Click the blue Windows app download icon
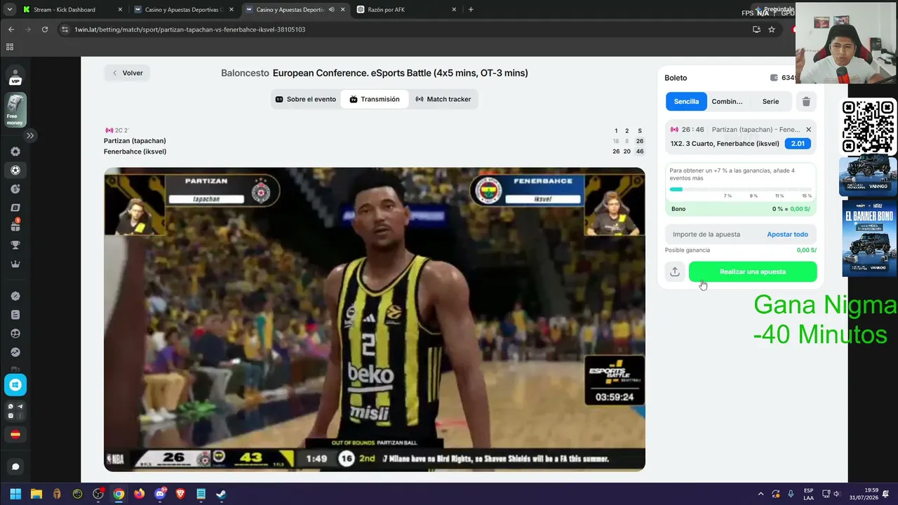Viewport: 898px width, 505px height. point(15,384)
